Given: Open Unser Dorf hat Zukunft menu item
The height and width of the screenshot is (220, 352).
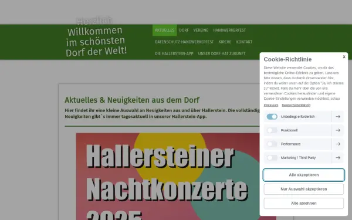Looking at the screenshot, I should (x=222, y=53).
